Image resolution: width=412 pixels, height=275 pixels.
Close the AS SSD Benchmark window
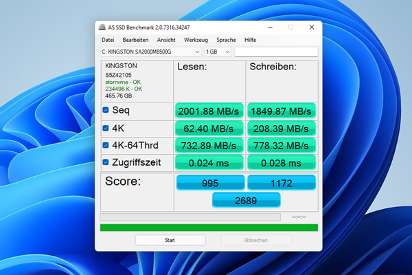point(310,27)
